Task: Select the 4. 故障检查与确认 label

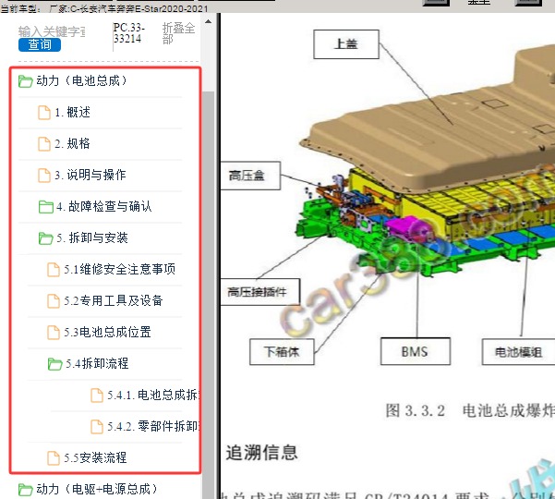Action: pos(104,206)
